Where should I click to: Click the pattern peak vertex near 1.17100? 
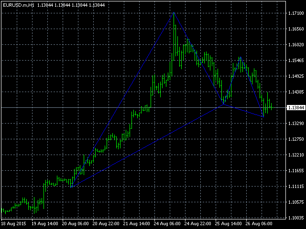click(x=174, y=13)
